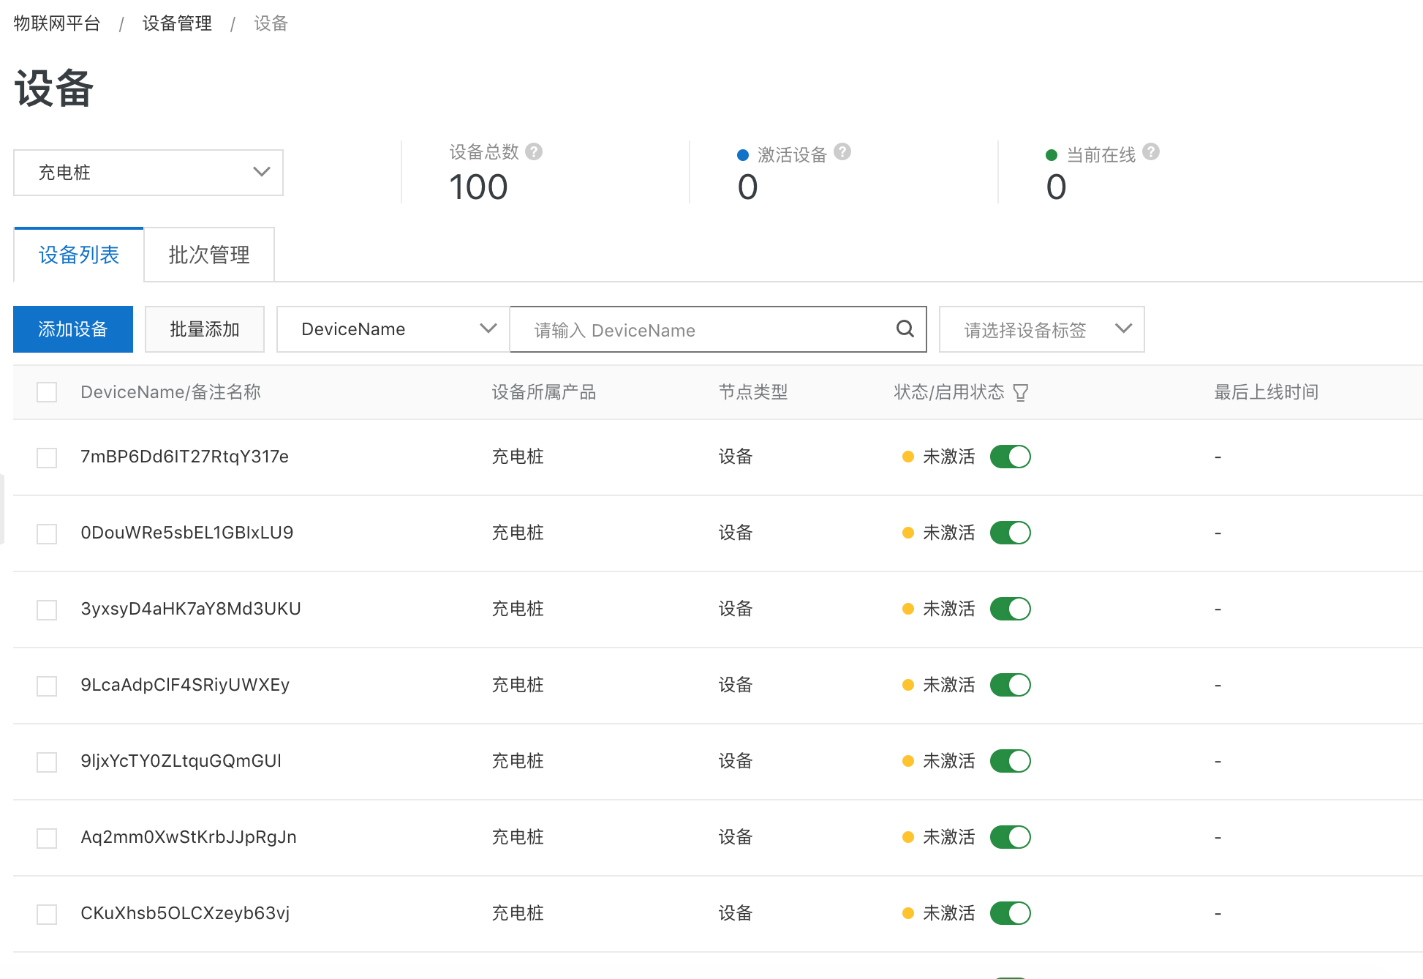The height and width of the screenshot is (979, 1423).
Task: Open the 充电桩 product dropdown
Action: [148, 173]
